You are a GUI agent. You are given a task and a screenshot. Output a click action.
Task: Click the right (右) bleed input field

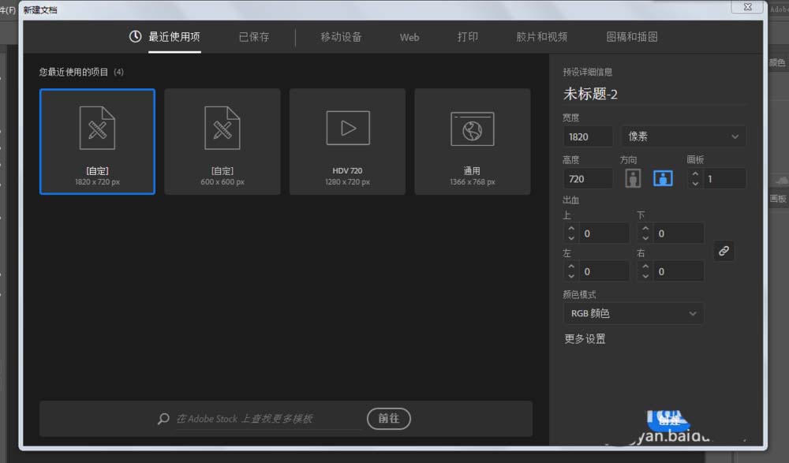[678, 272]
